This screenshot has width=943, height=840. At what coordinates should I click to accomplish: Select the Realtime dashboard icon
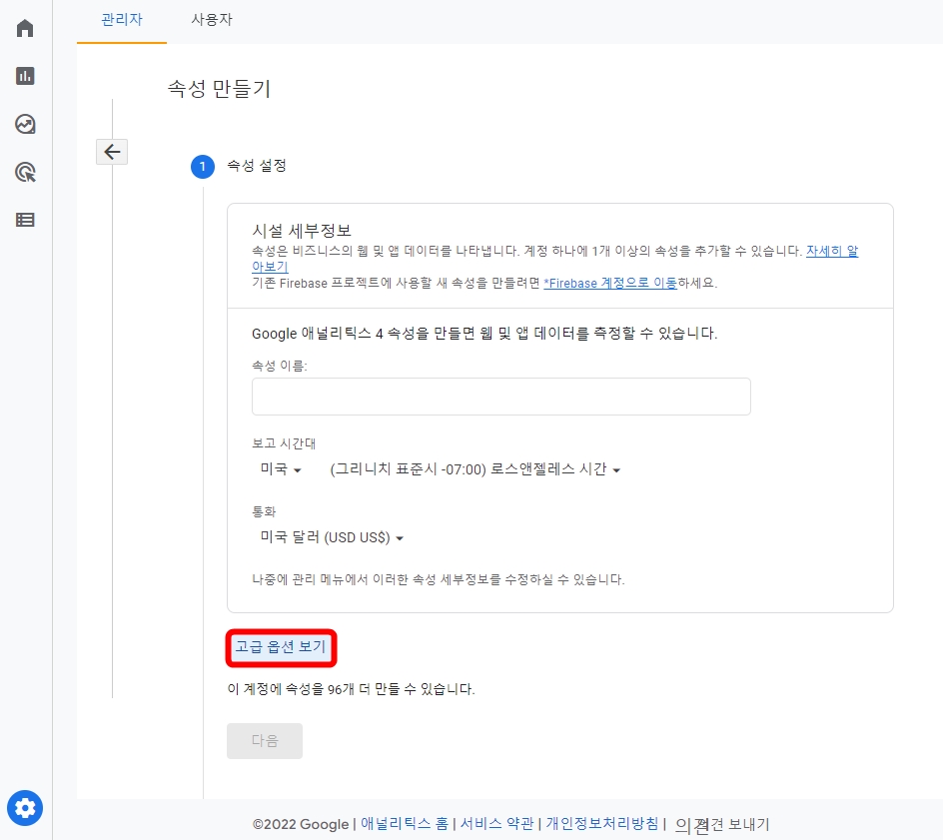pyautogui.click(x=24, y=124)
